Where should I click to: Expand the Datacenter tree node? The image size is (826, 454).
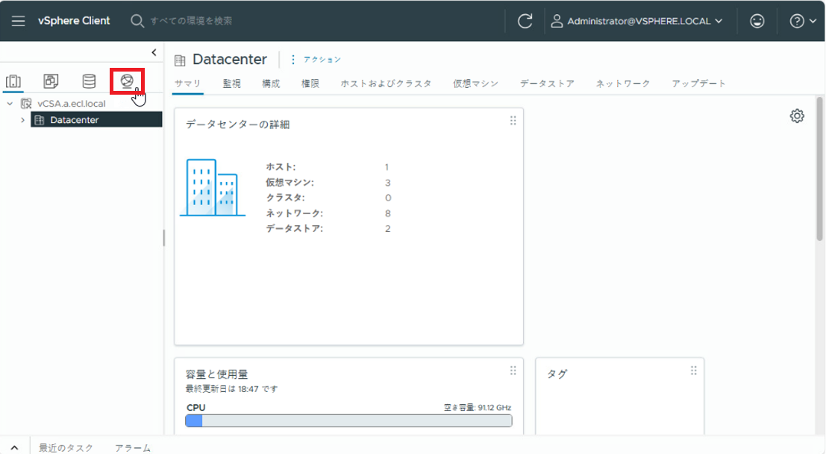point(22,120)
